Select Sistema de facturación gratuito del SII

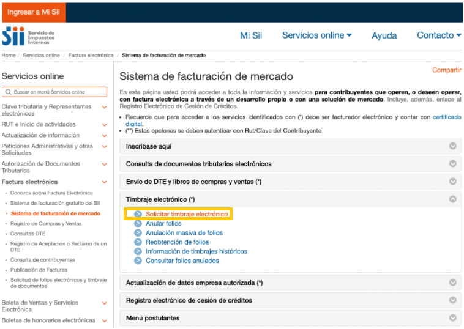[x=55, y=203]
